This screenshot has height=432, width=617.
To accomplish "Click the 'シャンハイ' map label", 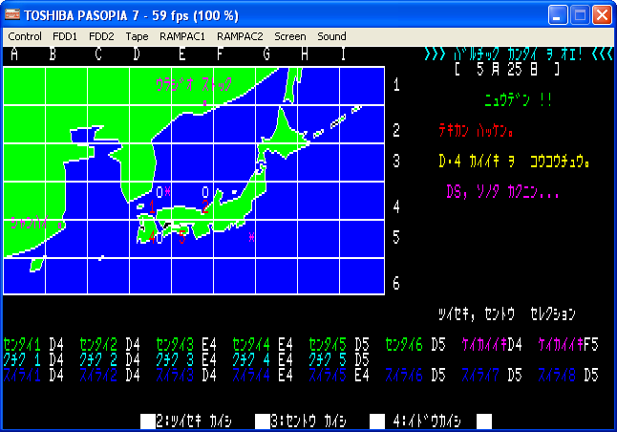I will point(30,223).
